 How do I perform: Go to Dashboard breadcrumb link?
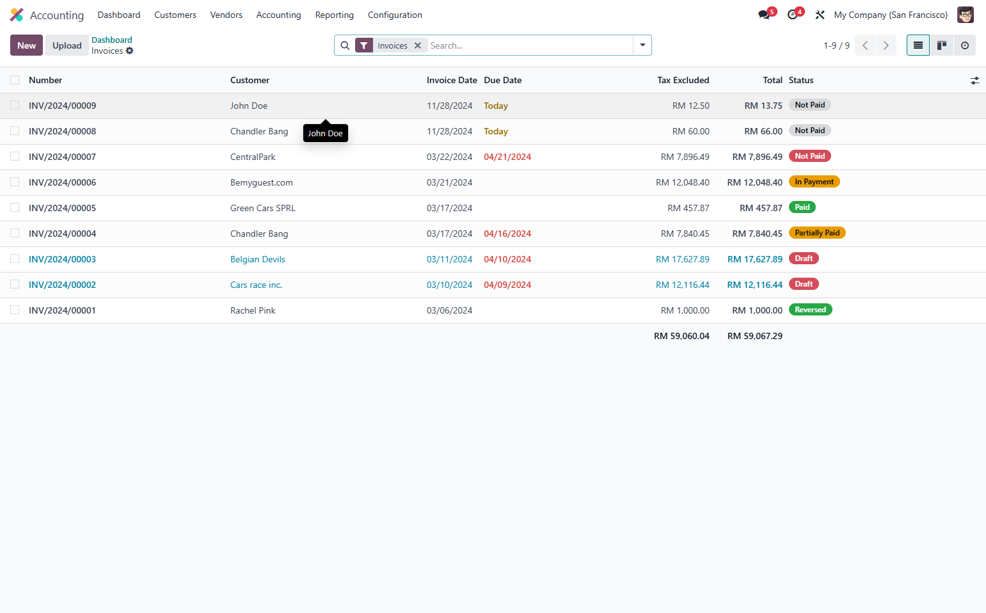pos(112,40)
